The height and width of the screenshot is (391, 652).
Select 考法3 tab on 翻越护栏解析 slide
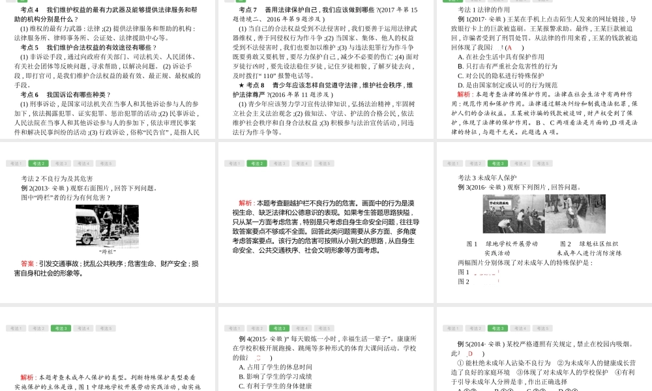pyautogui.click(x=279, y=164)
